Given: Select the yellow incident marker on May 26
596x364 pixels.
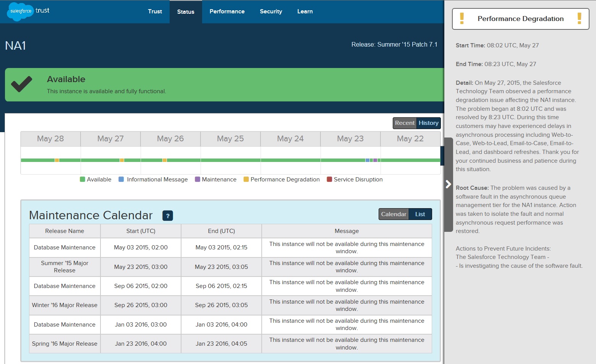Looking at the screenshot, I should (x=165, y=160).
